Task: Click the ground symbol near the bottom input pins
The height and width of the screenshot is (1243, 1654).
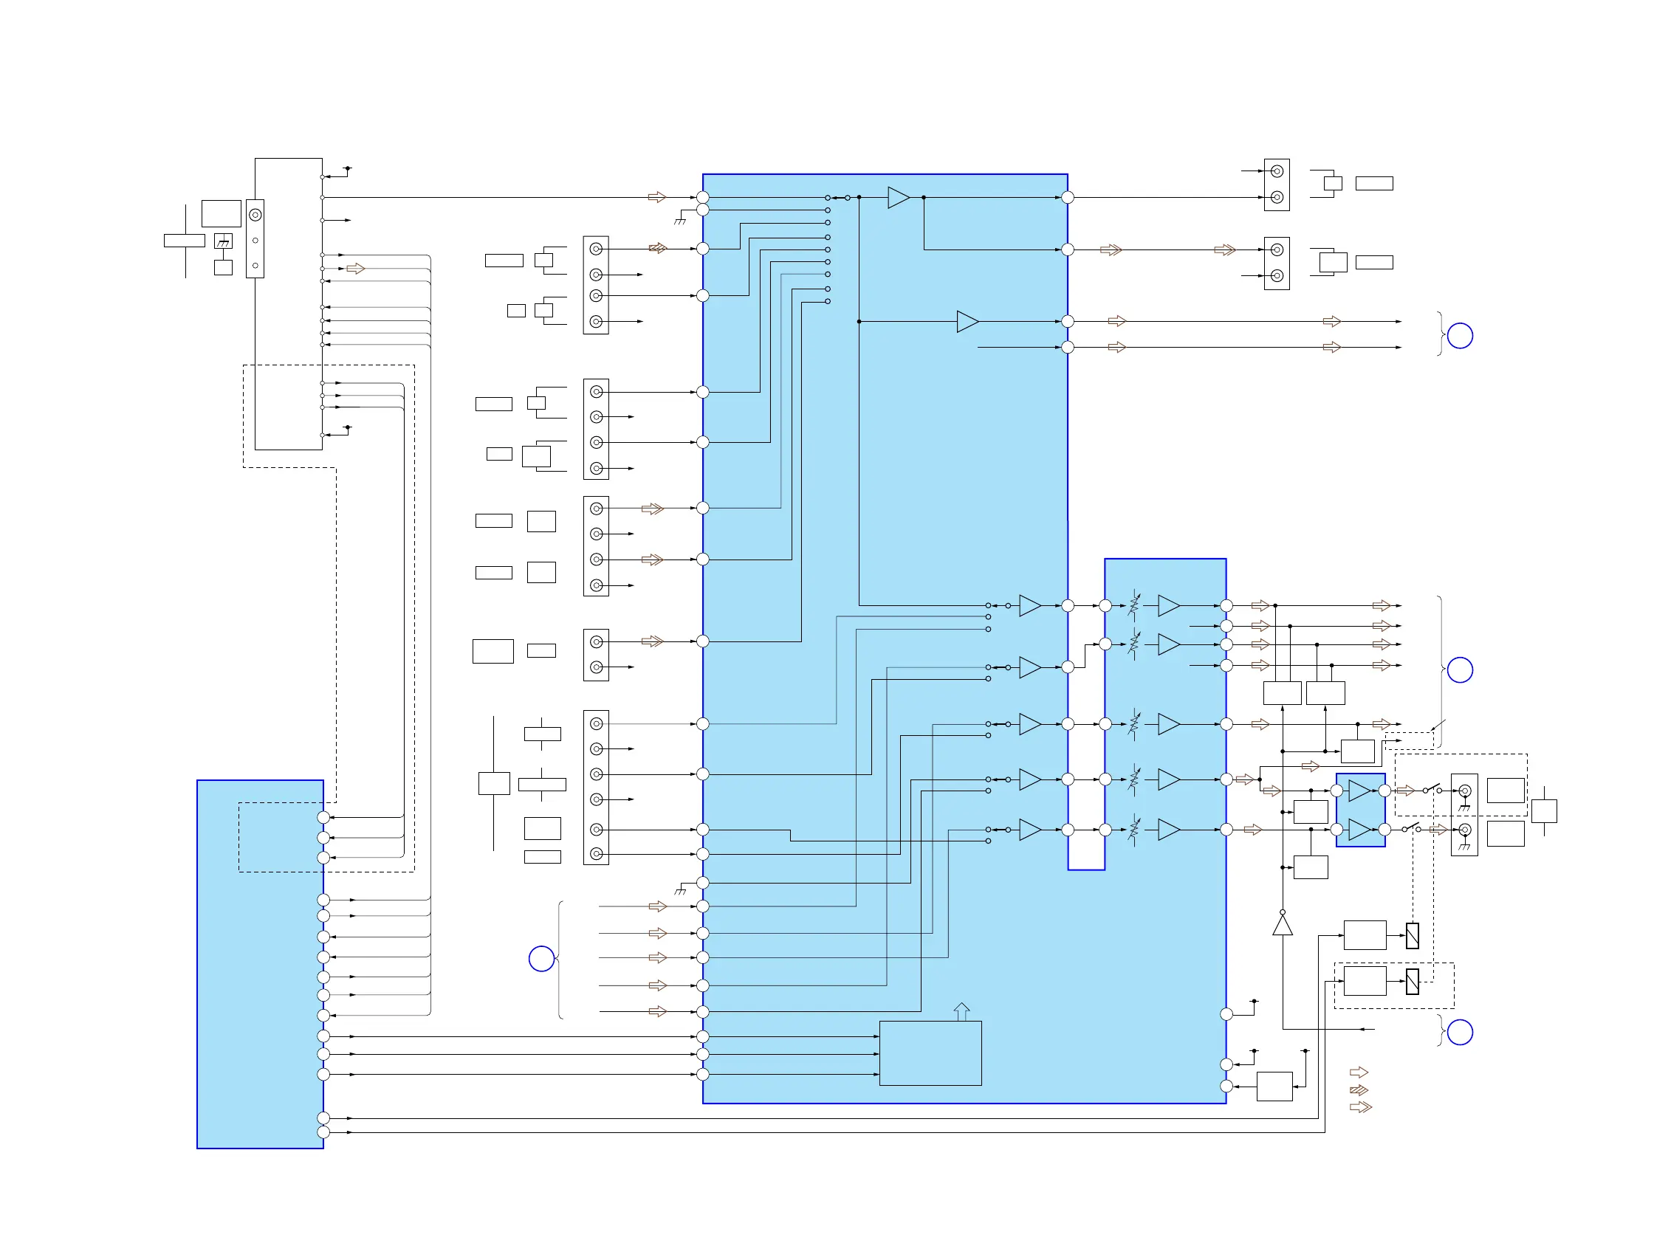Action: (681, 889)
